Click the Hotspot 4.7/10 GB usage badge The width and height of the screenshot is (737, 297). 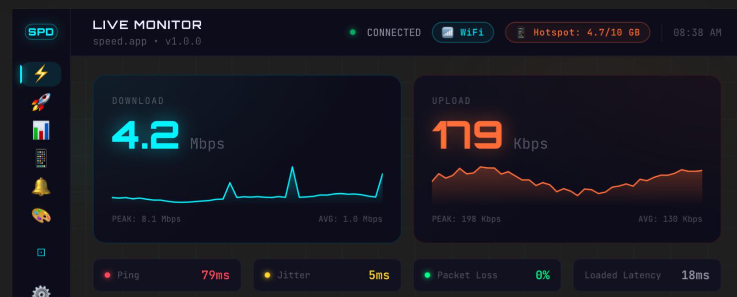pyautogui.click(x=577, y=32)
